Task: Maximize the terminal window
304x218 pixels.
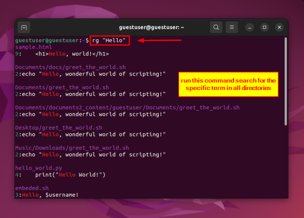Action: [264, 27]
